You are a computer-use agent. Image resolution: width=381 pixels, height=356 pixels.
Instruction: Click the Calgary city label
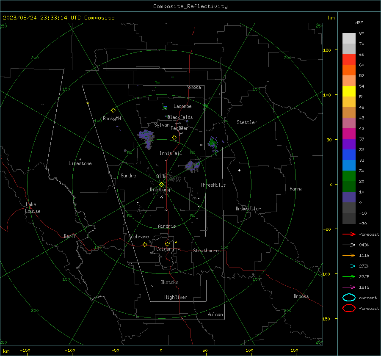tap(165, 249)
